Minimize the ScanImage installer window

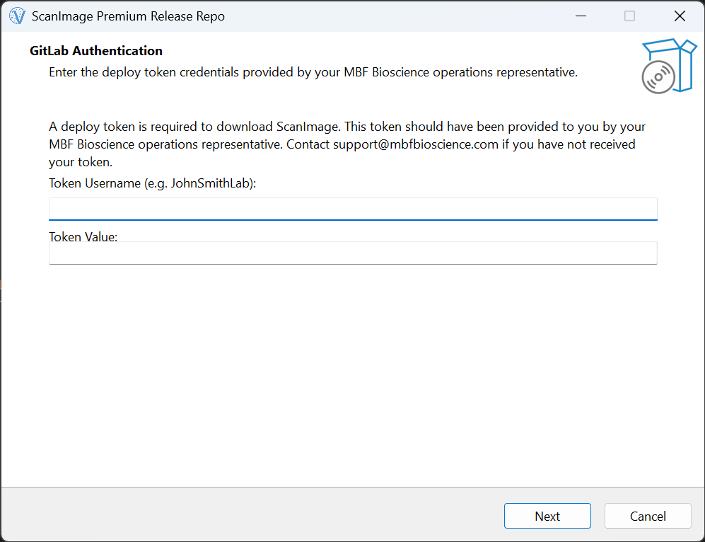click(x=581, y=16)
